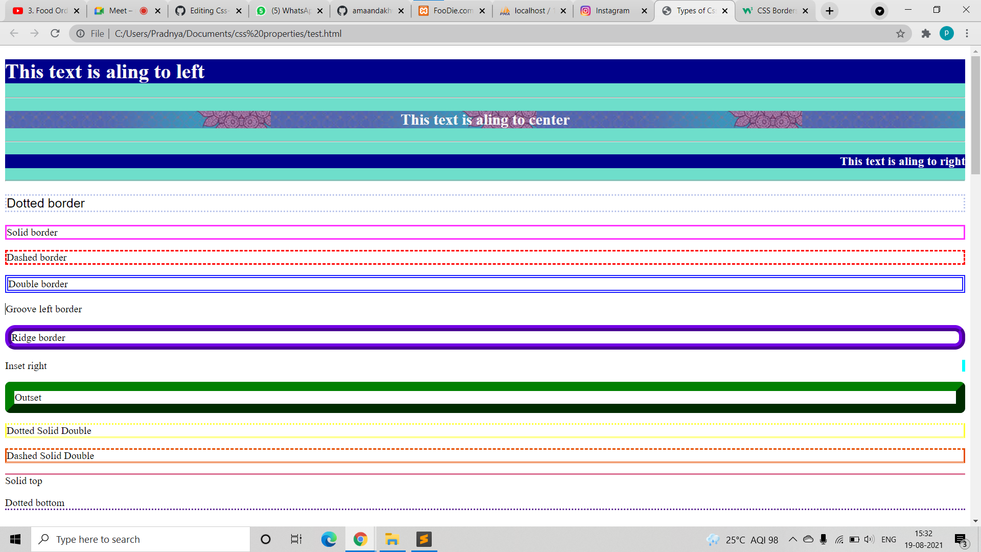
Task: Open Cortana circle icon on taskbar
Action: pyautogui.click(x=265, y=539)
